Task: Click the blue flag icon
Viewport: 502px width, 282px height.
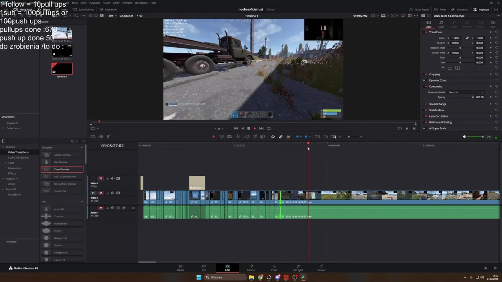Action: 297,137
